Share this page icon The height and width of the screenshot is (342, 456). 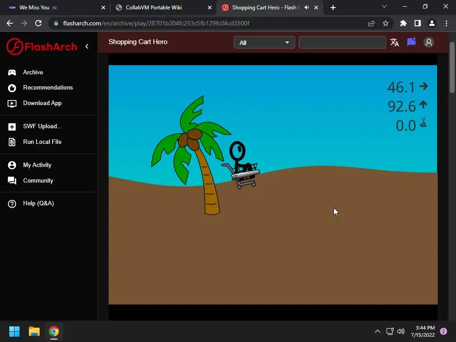pyautogui.click(x=371, y=23)
